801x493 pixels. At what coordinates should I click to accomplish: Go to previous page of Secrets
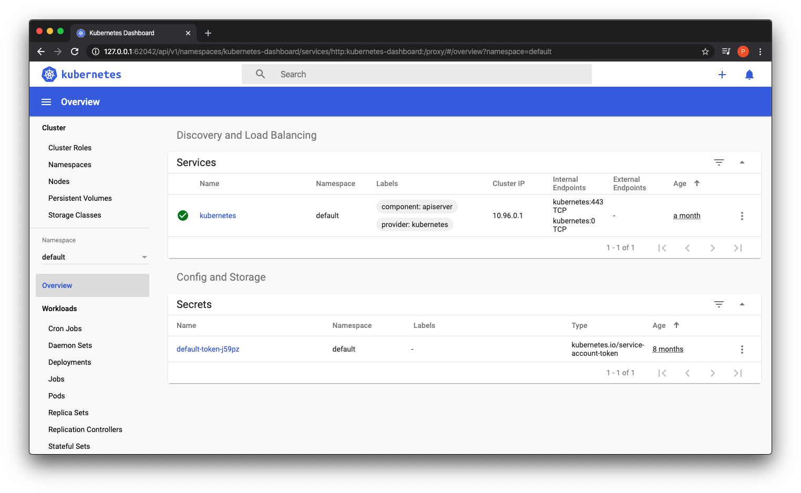[687, 373]
